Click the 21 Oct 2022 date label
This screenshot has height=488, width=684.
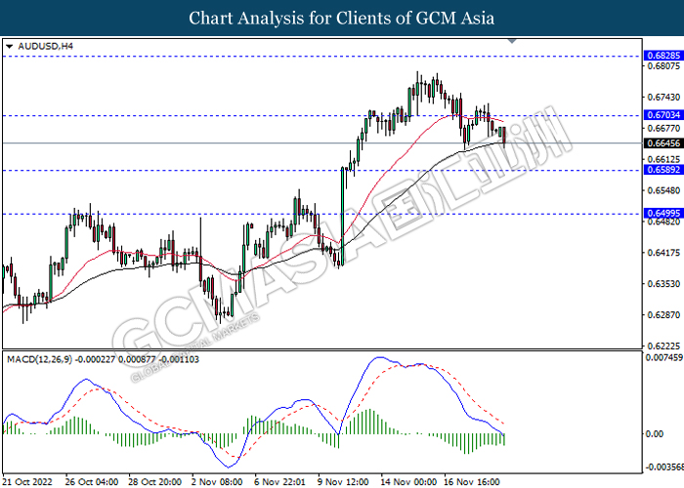[x=27, y=481]
